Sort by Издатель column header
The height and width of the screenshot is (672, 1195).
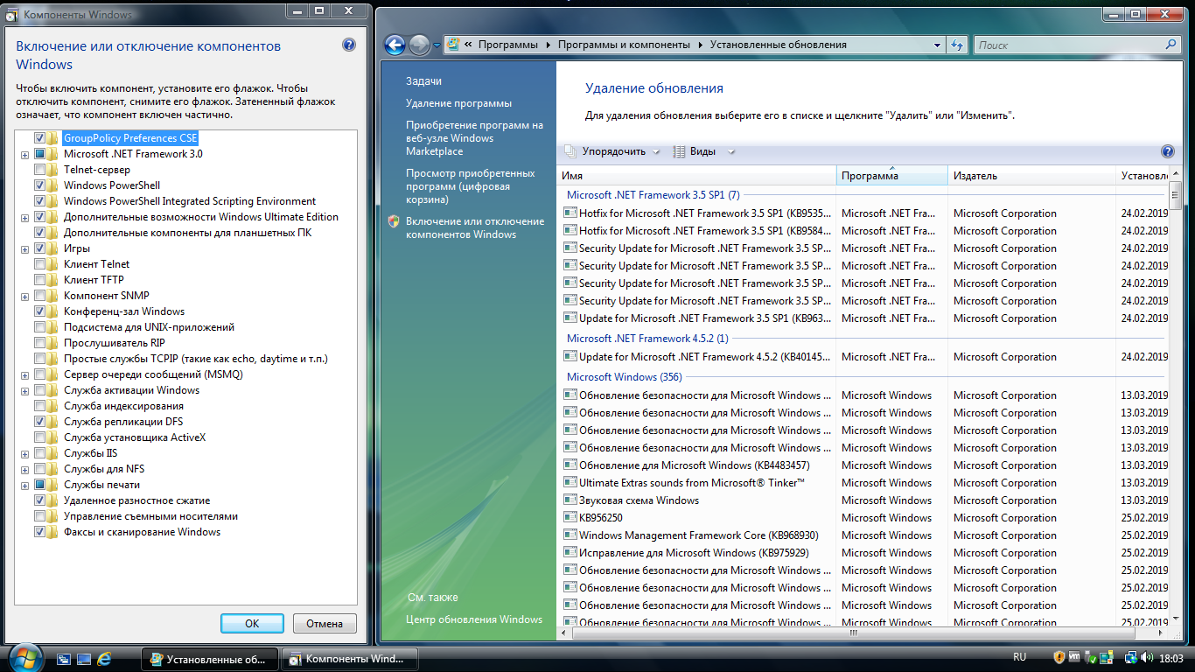1032,176
